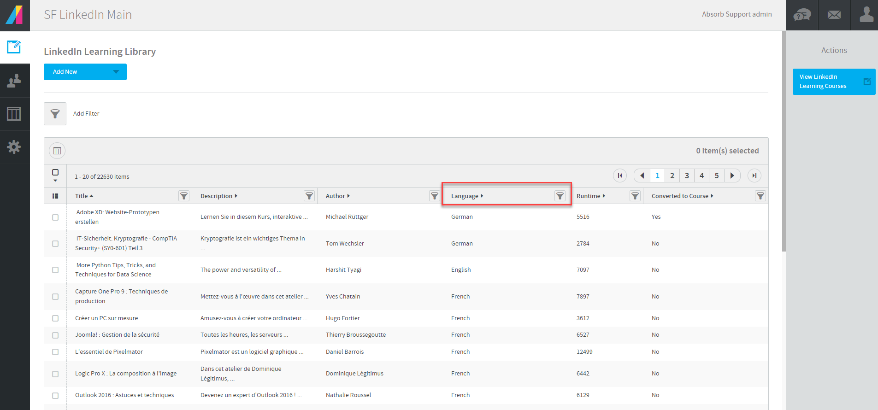Filter the Converted to Course column
This screenshot has width=878, height=410.
click(760, 196)
